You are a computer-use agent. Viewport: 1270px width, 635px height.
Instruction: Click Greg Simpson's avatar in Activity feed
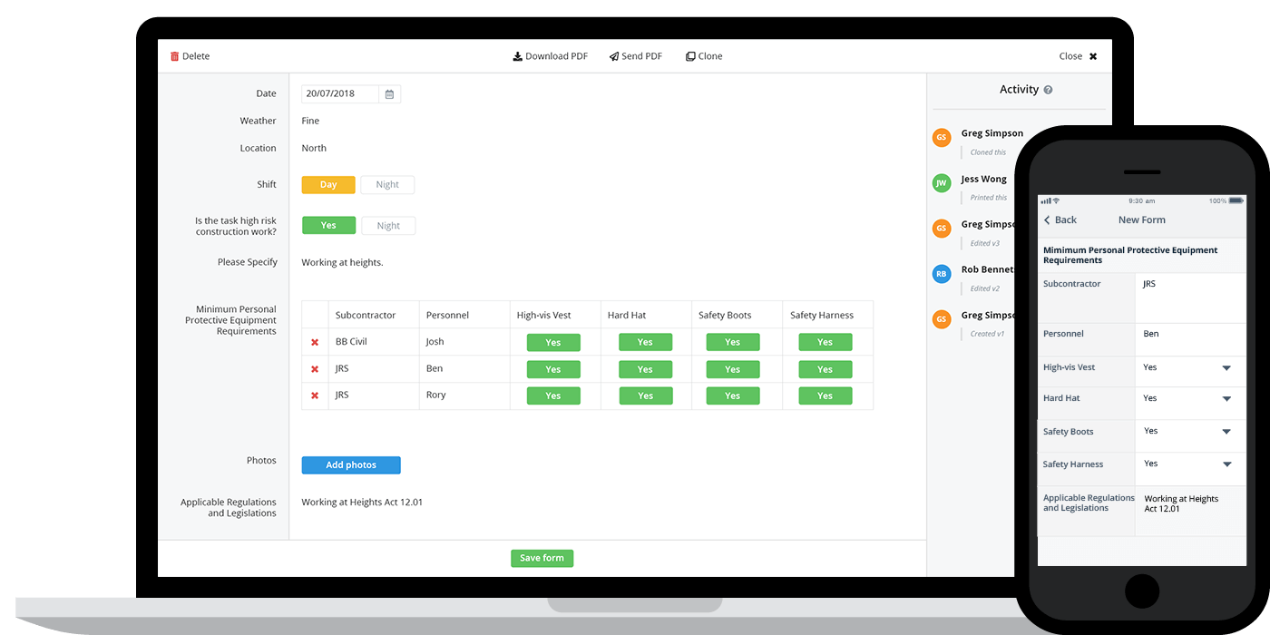coord(941,137)
